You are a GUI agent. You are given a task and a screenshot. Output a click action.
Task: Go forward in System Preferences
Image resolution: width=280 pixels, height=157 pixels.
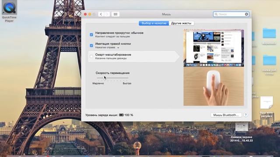[107, 14]
